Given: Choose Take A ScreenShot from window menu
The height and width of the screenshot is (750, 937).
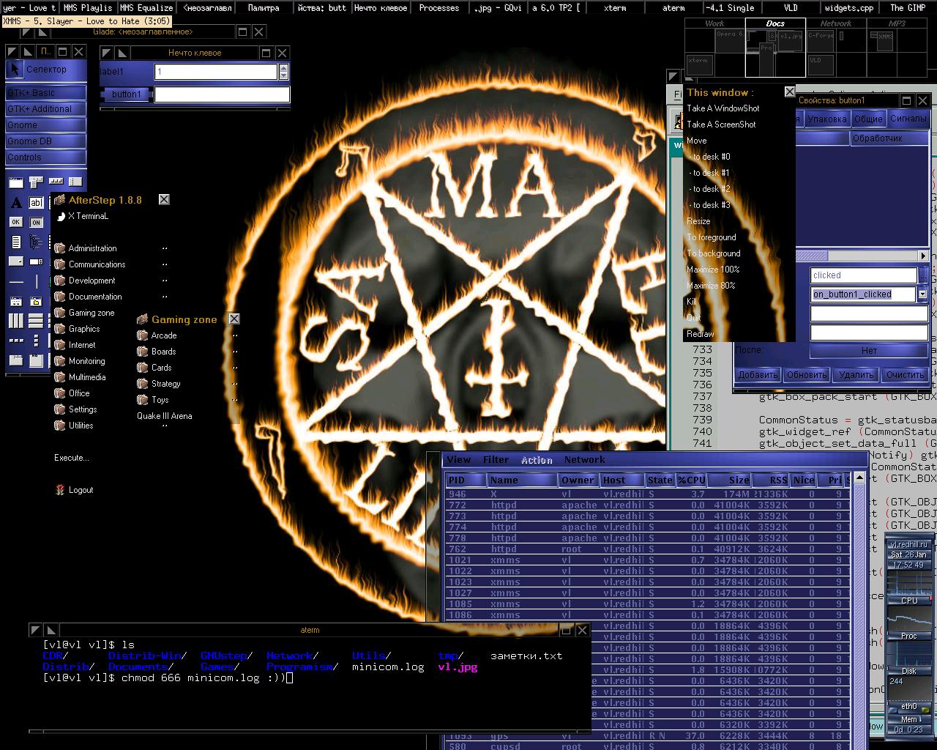Looking at the screenshot, I should pyautogui.click(x=721, y=125).
